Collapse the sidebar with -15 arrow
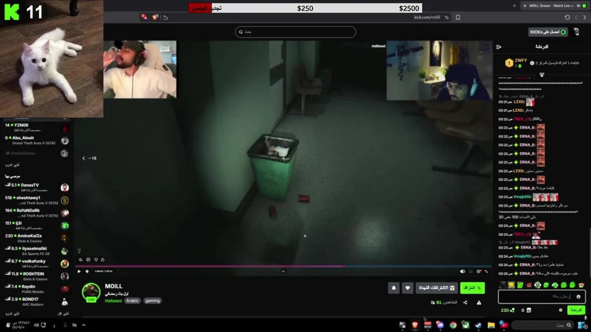 pos(84,158)
